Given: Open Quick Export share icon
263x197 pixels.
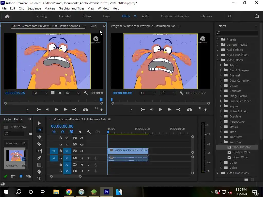Looking at the screenshot, I should coord(257,16).
